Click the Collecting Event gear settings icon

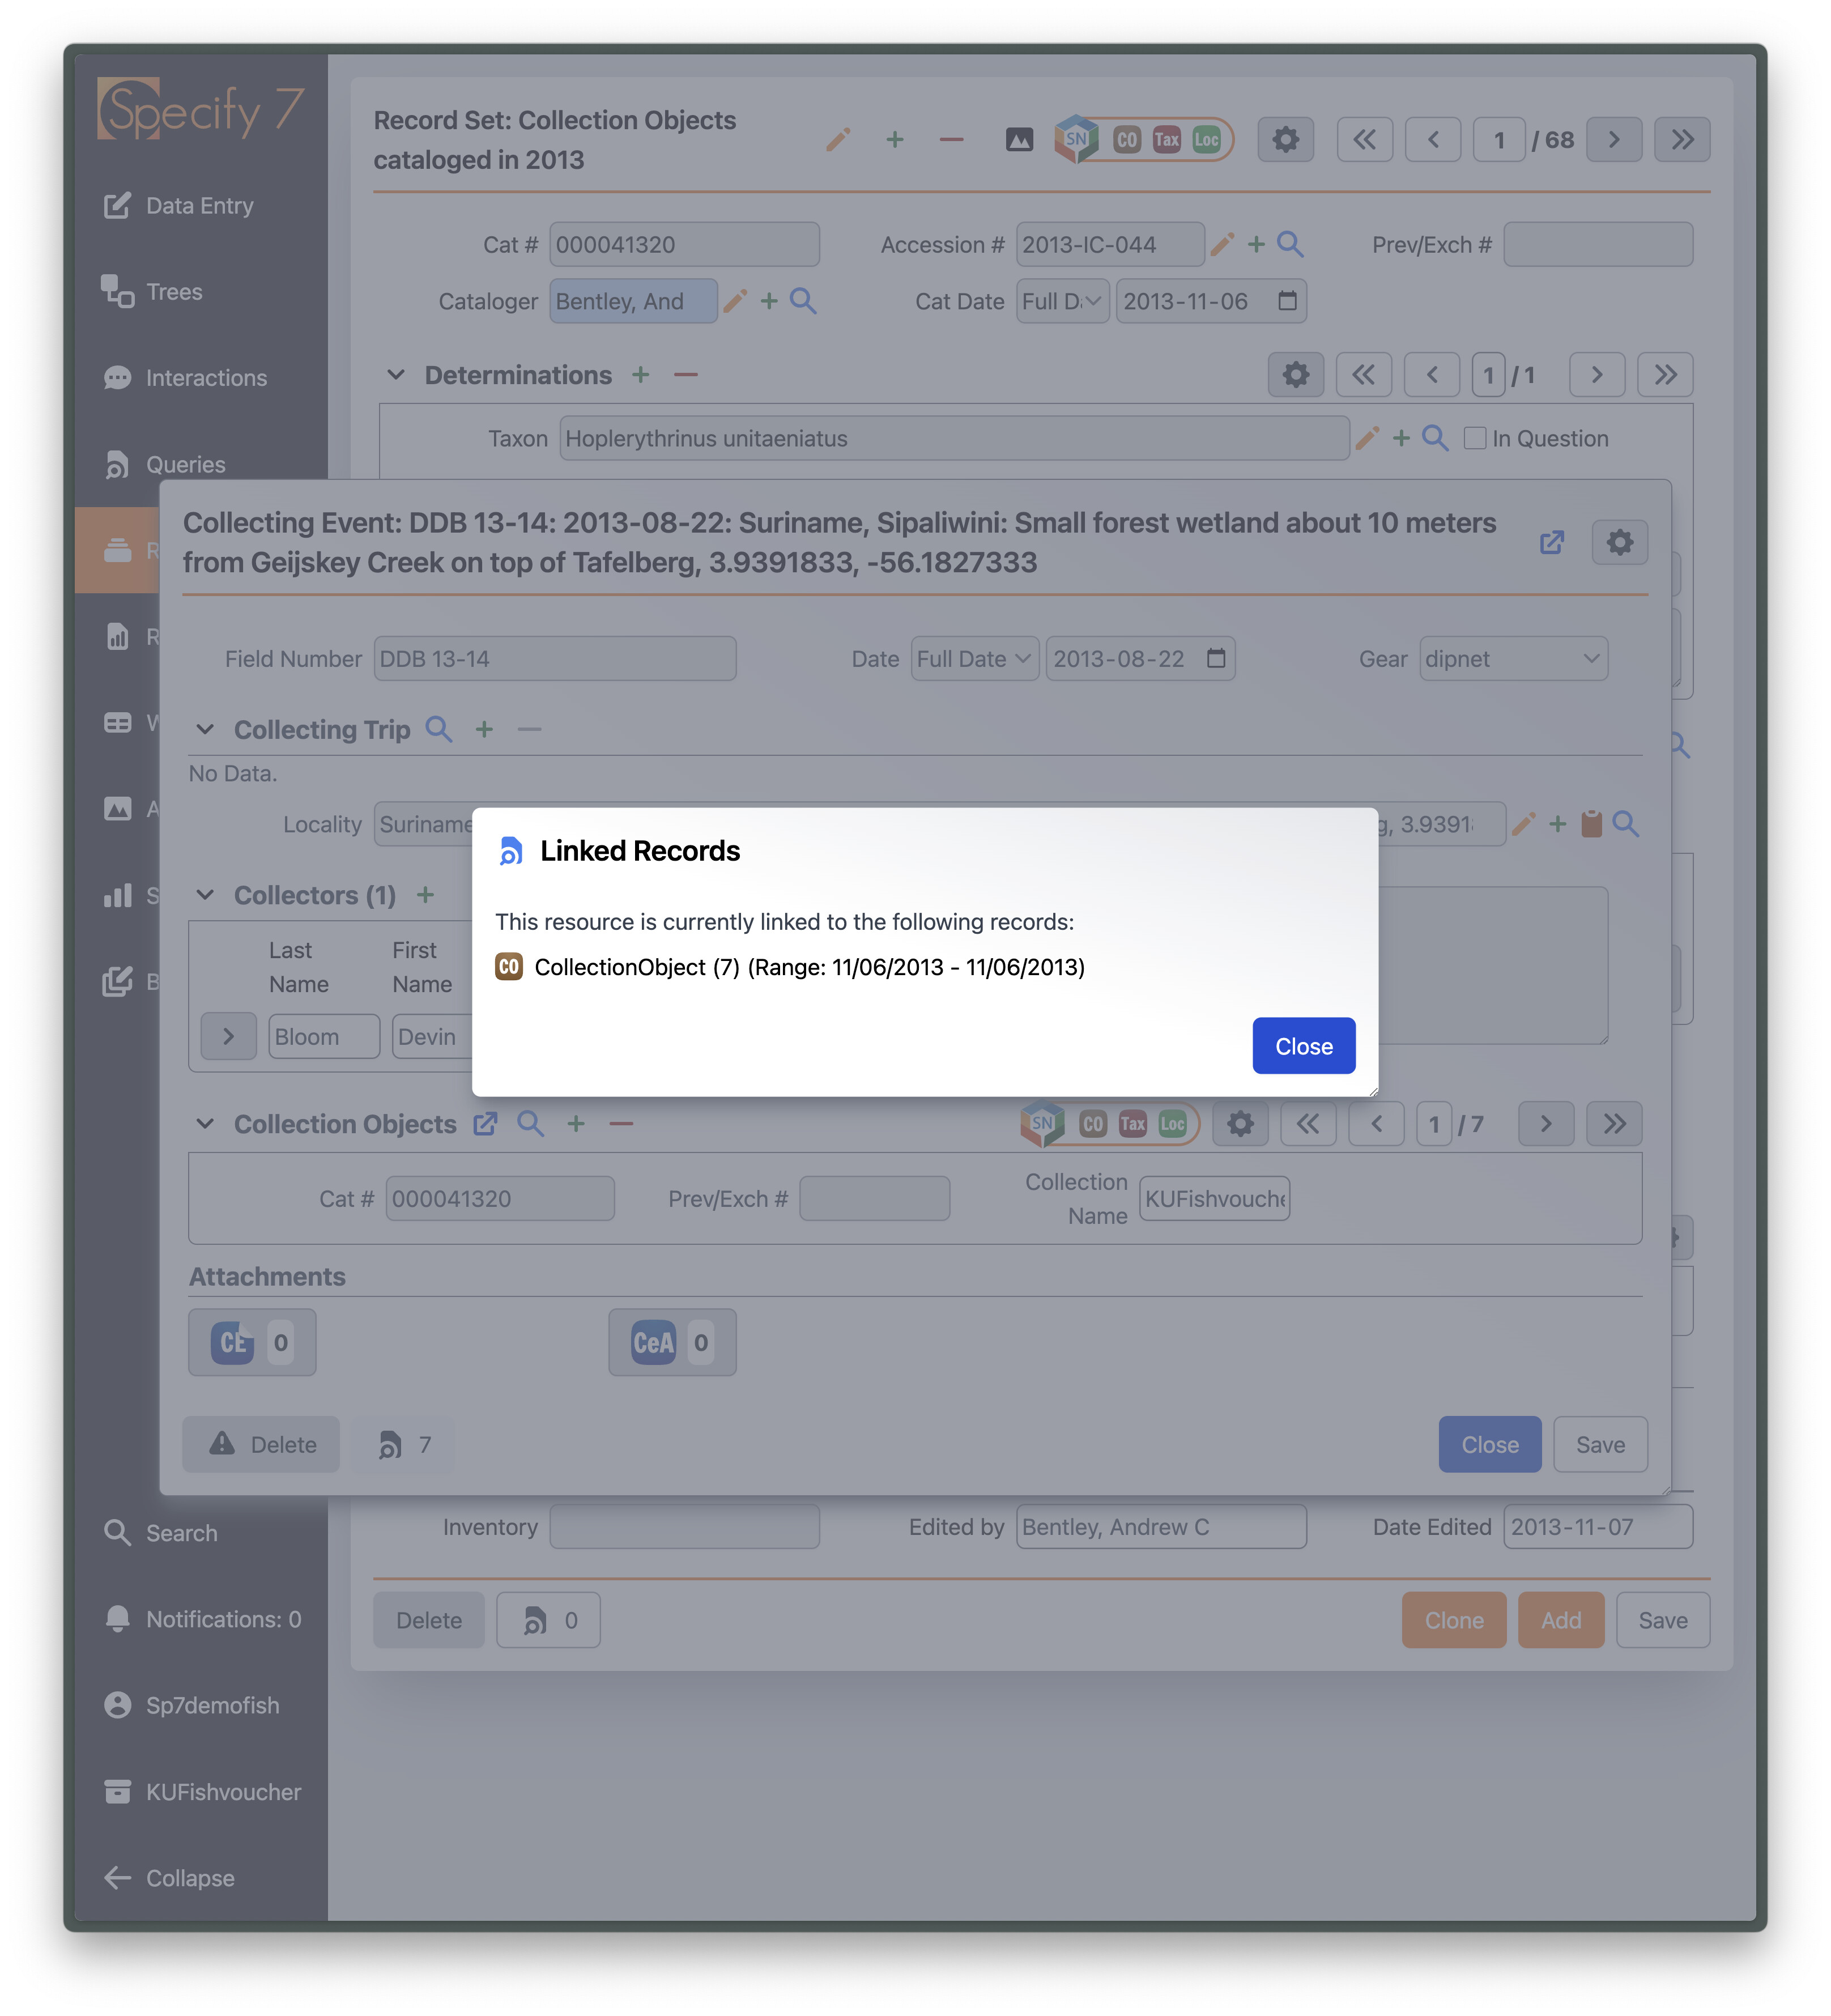[x=1619, y=543]
